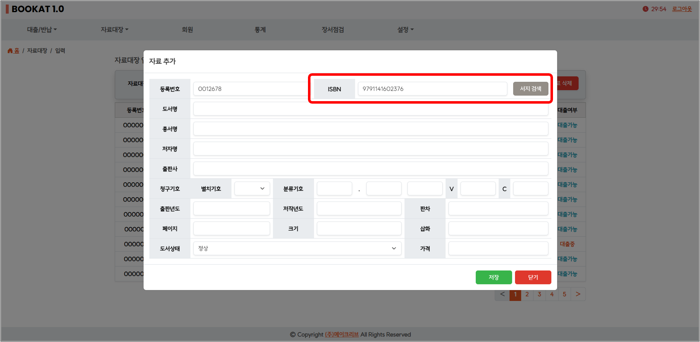Focus the 도서명 text field
Viewport: 700px width, 342px height.
(370, 109)
